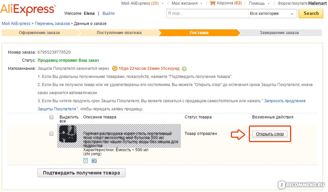Viewport: 328px width, 192px height.
Task: Click the alarm clock icon under the product
Action: click(86, 161)
